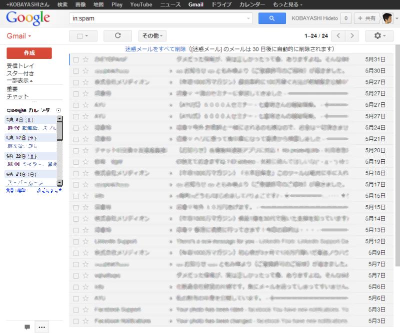Star the 5月19日 message

tap(85, 162)
